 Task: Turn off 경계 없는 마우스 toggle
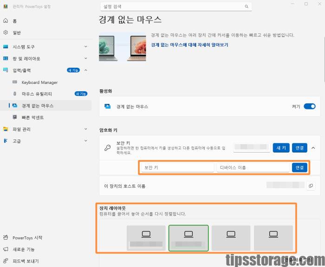[310, 107]
